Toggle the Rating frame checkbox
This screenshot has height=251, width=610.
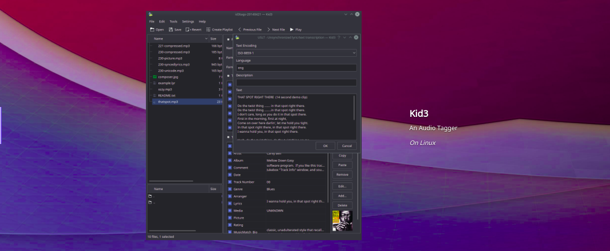tap(230, 225)
